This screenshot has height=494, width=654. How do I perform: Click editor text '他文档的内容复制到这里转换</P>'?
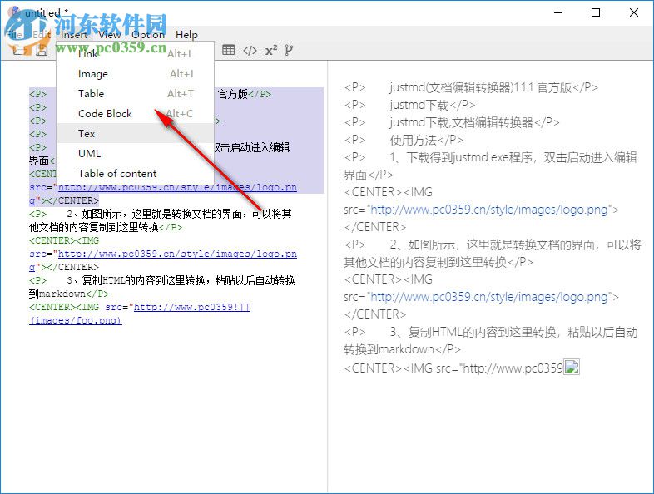[106, 227]
